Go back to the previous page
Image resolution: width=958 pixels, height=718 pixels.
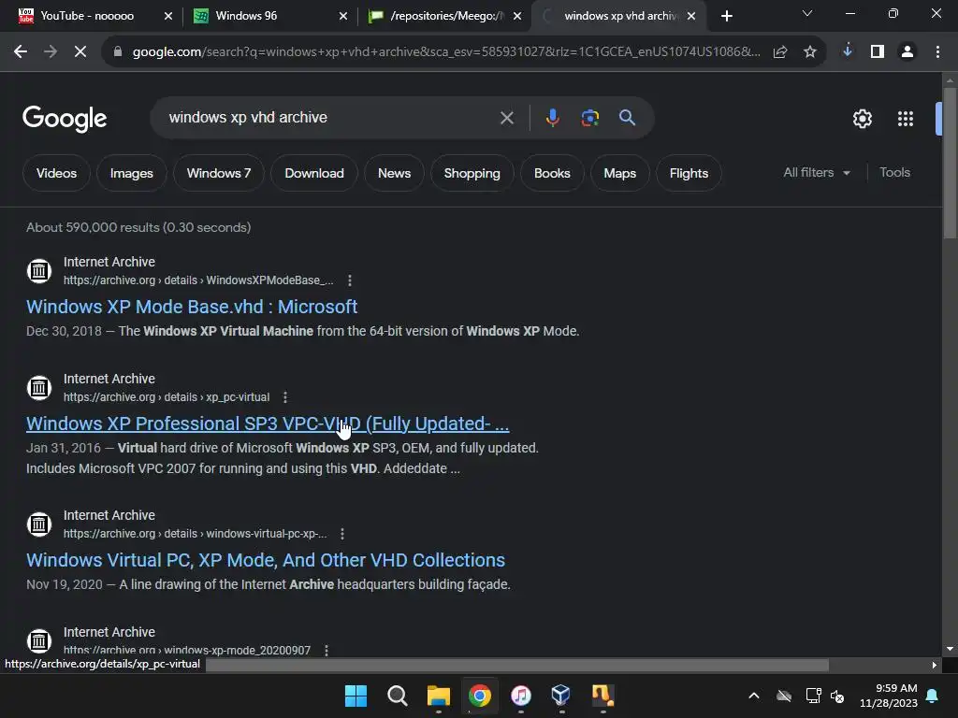21,52
